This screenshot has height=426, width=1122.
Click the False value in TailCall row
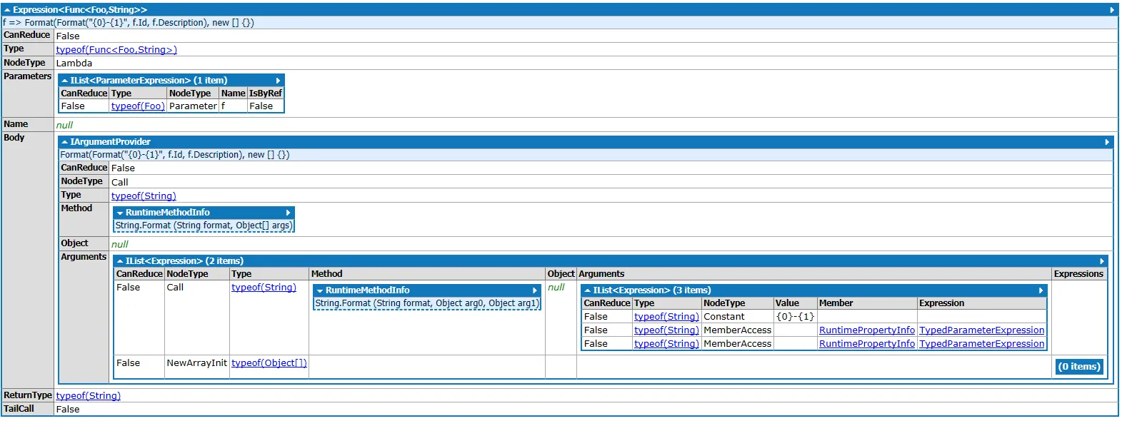pyautogui.click(x=68, y=410)
